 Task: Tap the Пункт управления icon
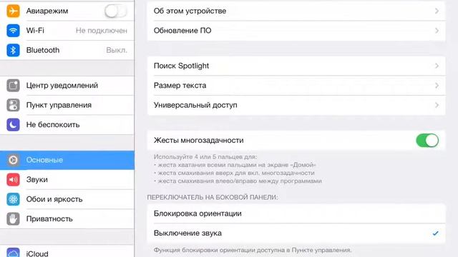pyautogui.click(x=13, y=105)
